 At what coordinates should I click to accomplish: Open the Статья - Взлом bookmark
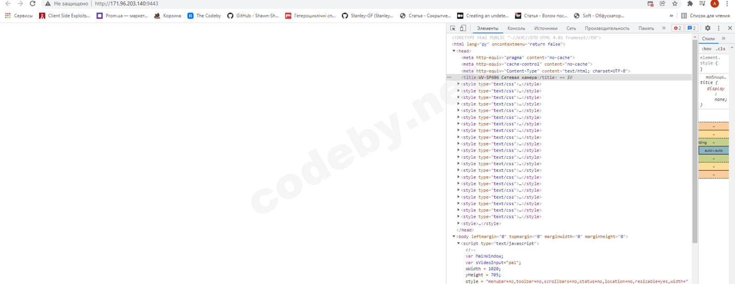click(541, 16)
